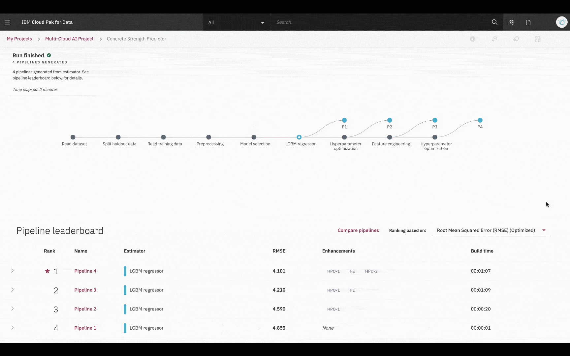Open Multi-Cloud AI Project breadcrumb
The height and width of the screenshot is (356, 570).
pos(69,39)
